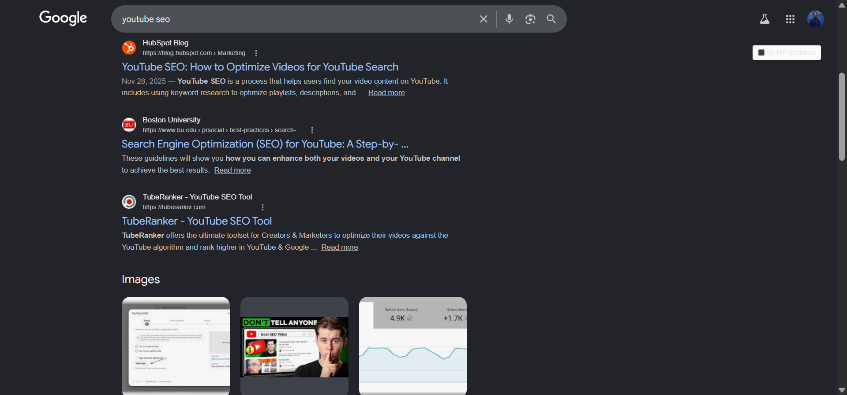The width and height of the screenshot is (847, 395).
Task: Click inside the youtube seo search field
Action: click(296, 19)
